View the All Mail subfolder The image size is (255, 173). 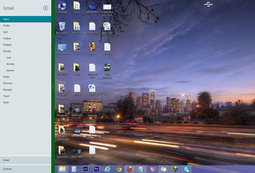point(25,64)
